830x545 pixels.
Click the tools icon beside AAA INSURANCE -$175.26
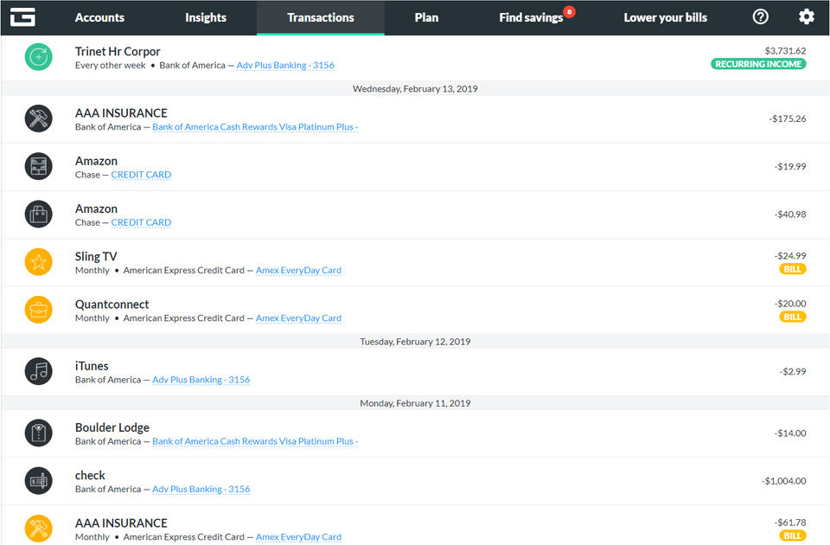point(39,119)
